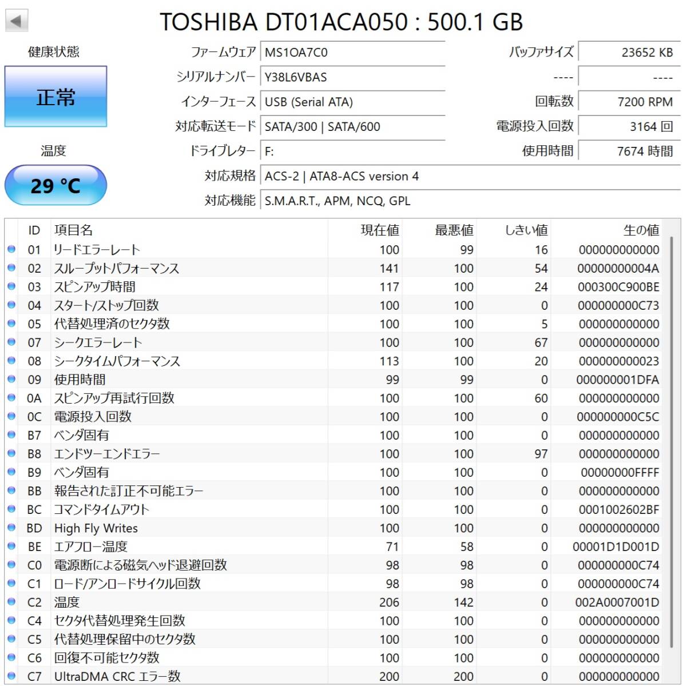Click status icon for 電源断による磁気ヘッド退避回数 row

11,565
